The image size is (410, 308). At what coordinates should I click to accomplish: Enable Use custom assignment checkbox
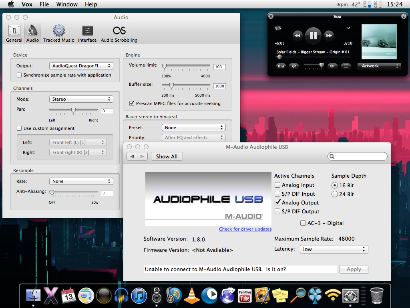19,128
